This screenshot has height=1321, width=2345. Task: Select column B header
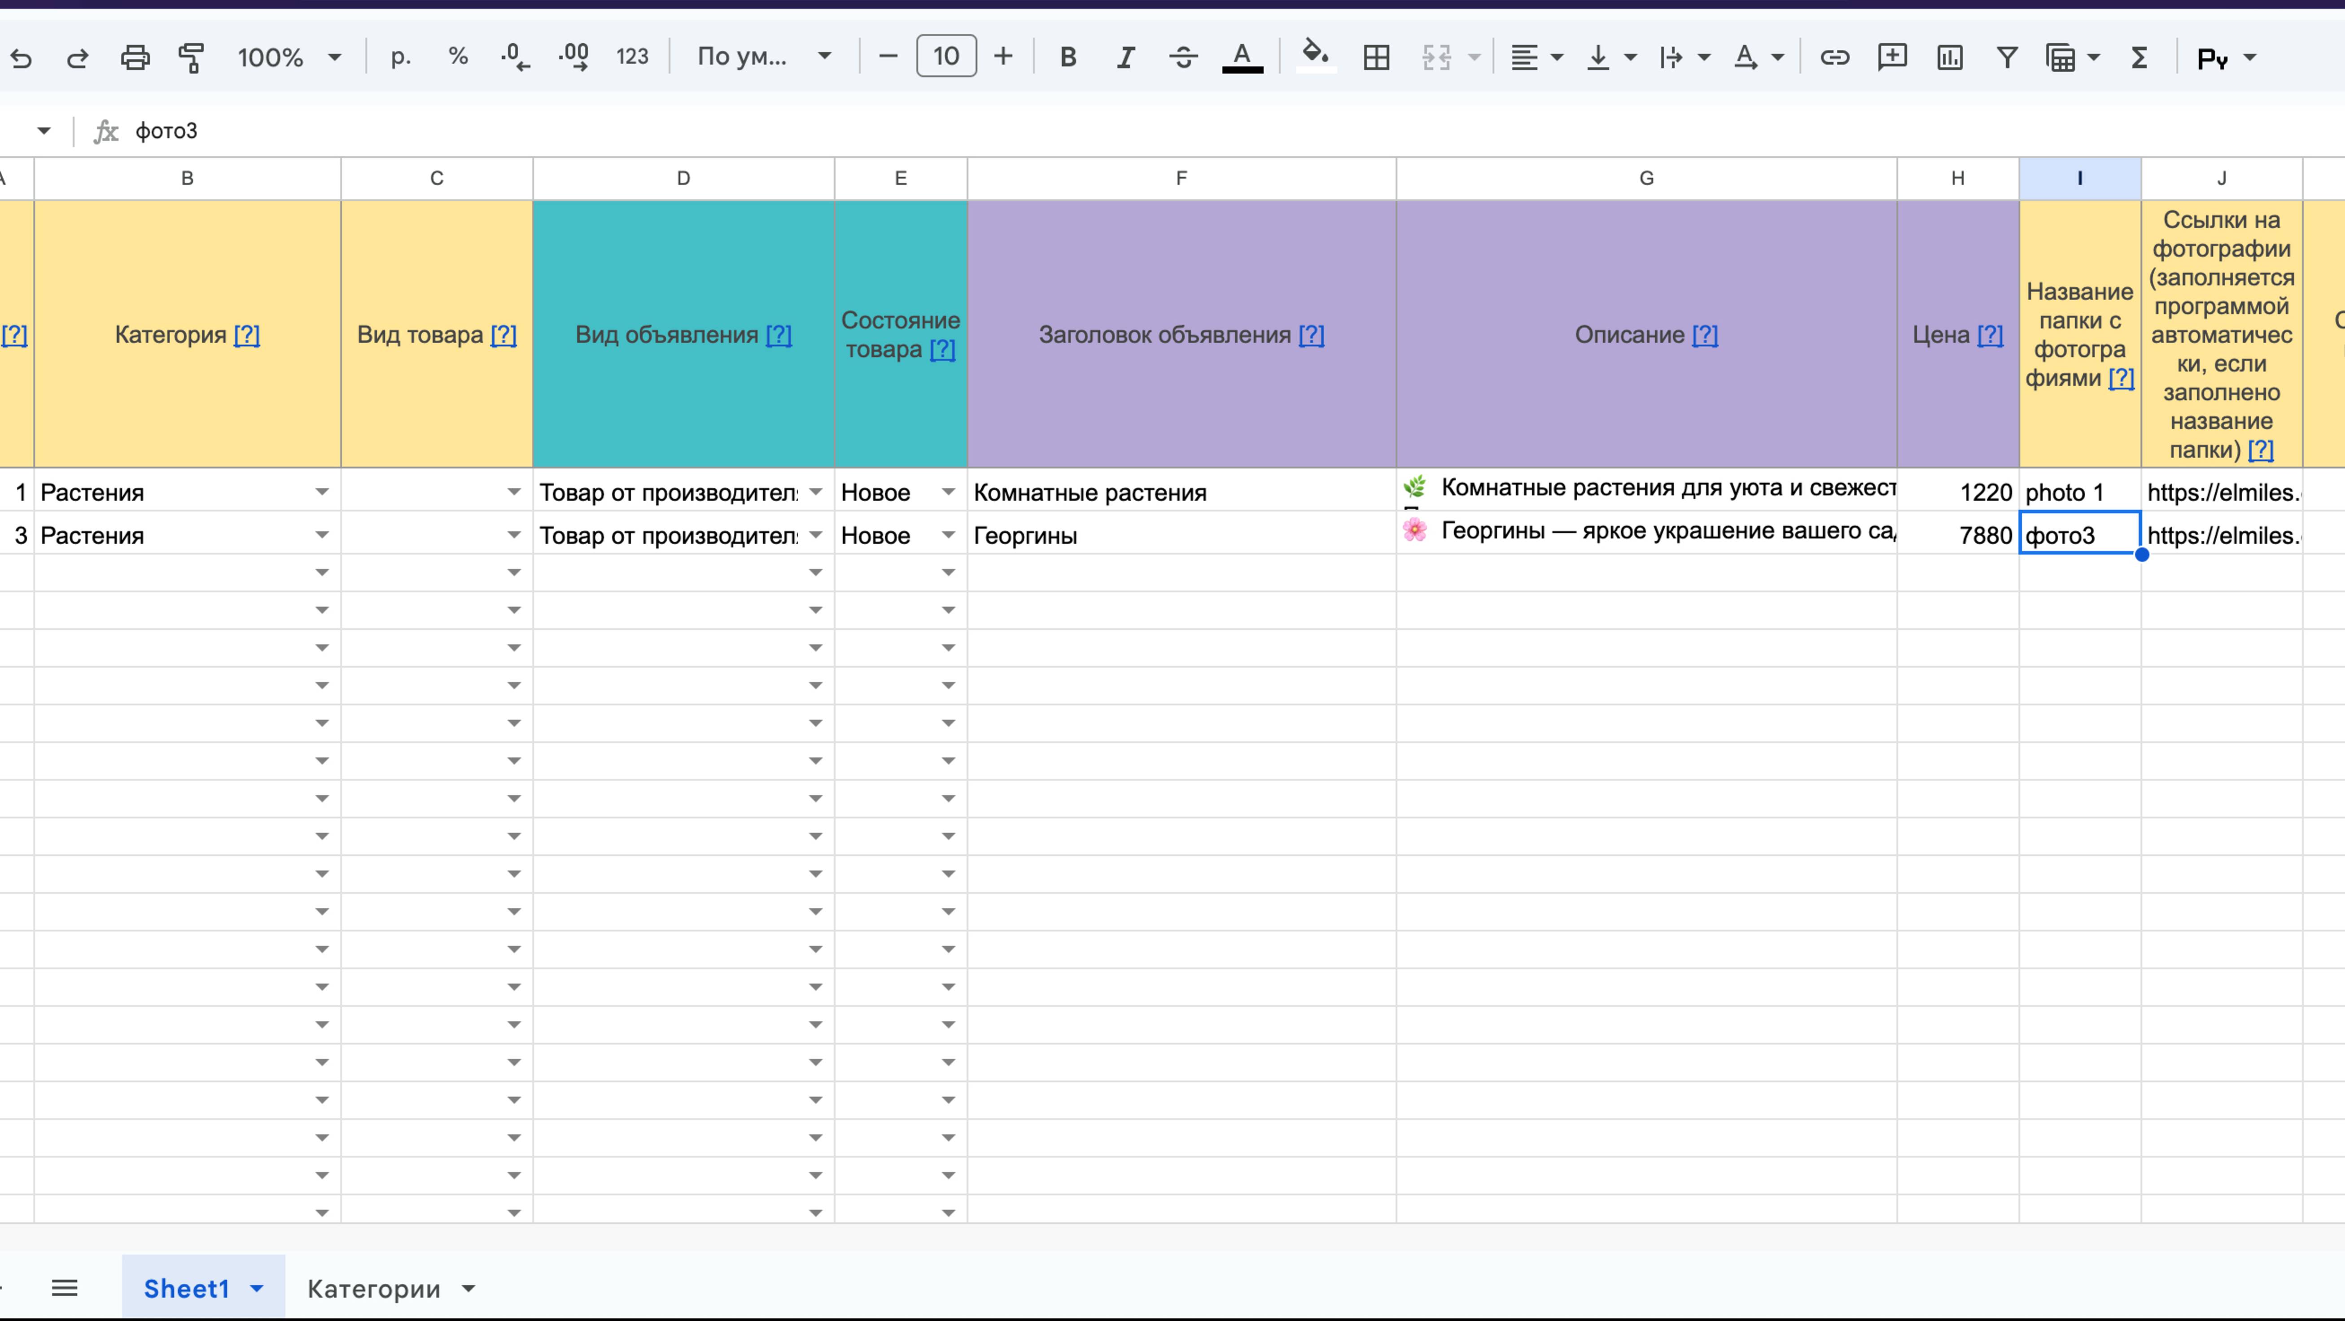(x=188, y=179)
